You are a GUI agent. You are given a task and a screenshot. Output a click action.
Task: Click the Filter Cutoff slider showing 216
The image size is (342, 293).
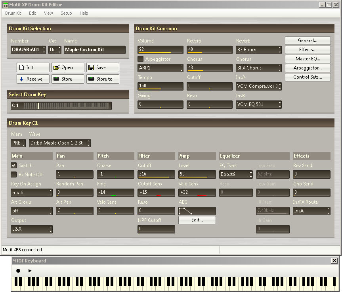tap(156, 174)
